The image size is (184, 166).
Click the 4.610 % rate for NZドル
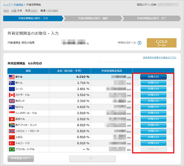tap(83, 107)
